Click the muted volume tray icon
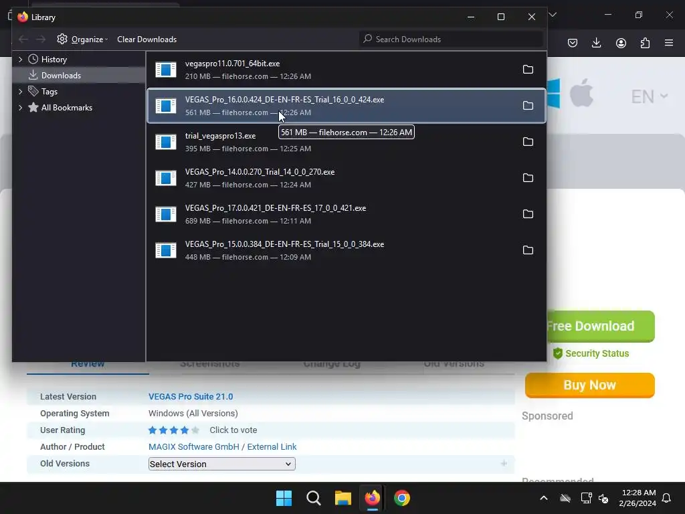The height and width of the screenshot is (514, 685). 603,498
